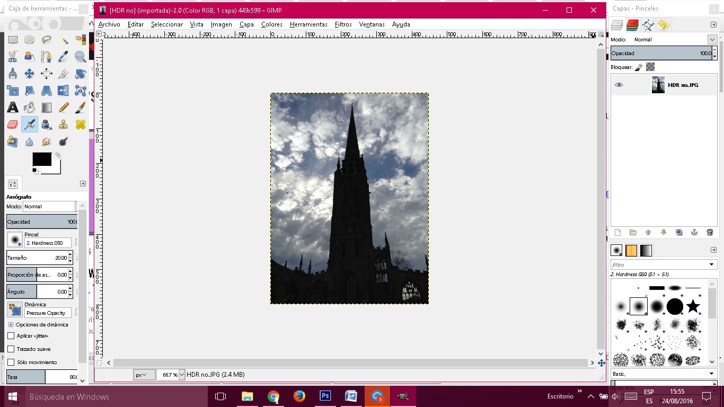Click the black foreground color swatch
The width and height of the screenshot is (724, 407).
(42, 159)
